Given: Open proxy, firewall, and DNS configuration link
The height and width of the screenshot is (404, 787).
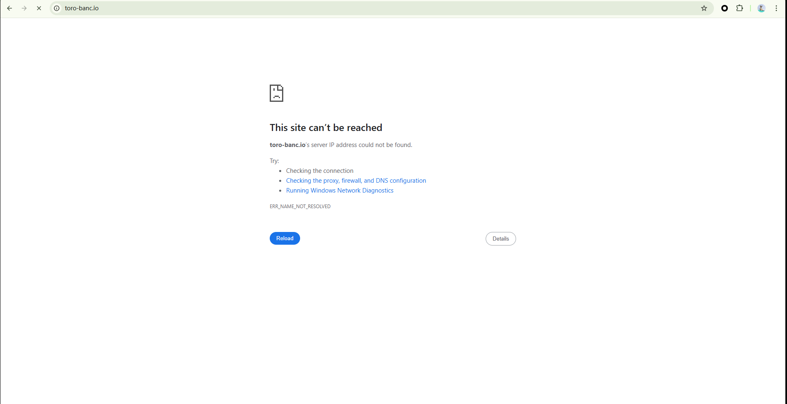Looking at the screenshot, I should coord(356,181).
